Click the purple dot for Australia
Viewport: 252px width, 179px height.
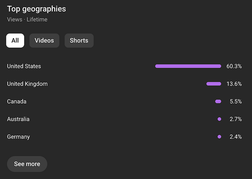219,119
